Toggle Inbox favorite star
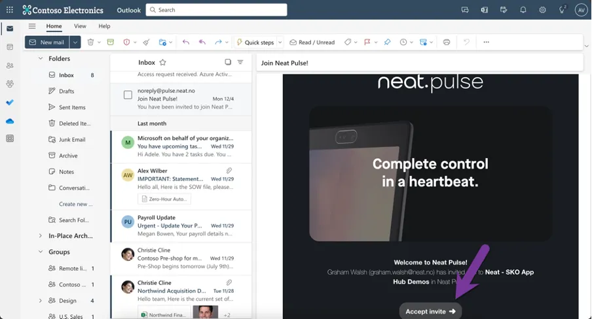This screenshot has width=592, height=319. click(x=162, y=62)
